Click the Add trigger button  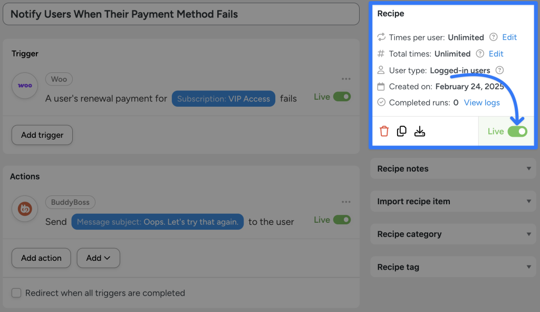42,135
